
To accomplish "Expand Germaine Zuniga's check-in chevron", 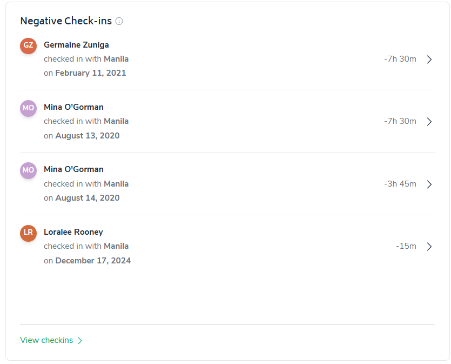I will (x=429, y=59).
